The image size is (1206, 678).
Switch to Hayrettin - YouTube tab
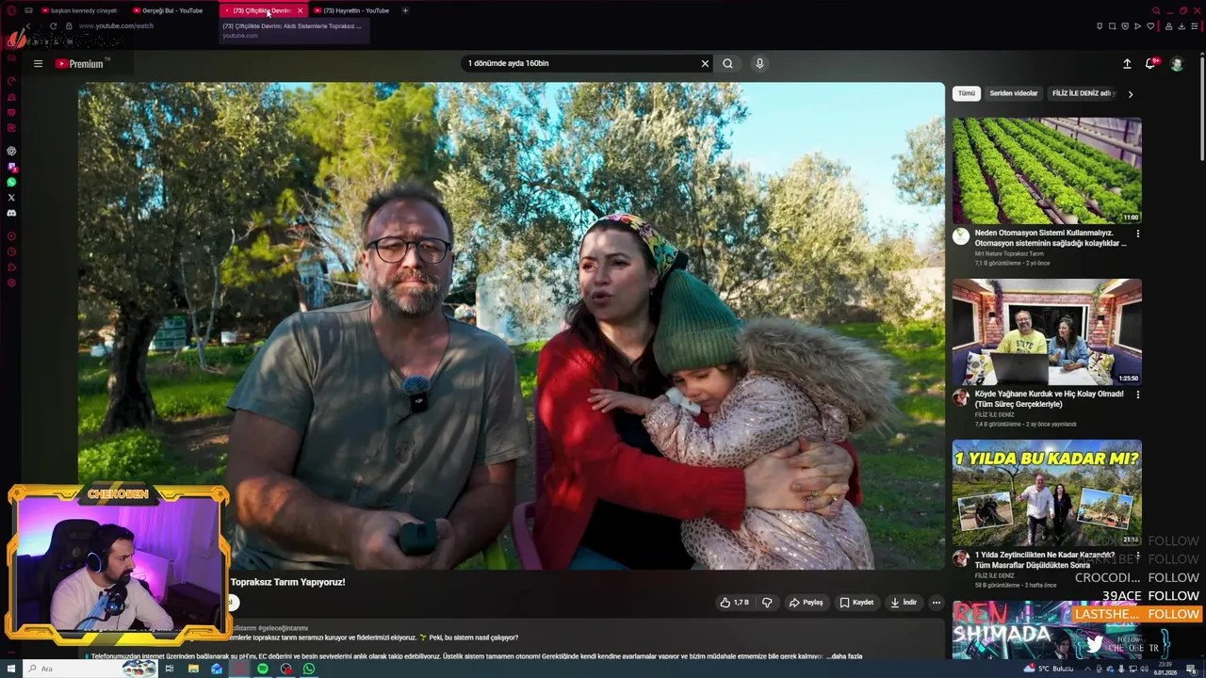pos(353,10)
